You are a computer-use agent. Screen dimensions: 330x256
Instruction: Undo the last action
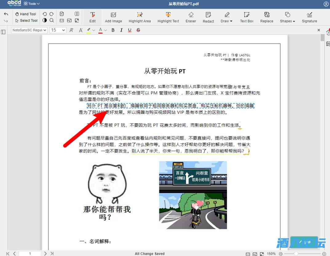6,14
